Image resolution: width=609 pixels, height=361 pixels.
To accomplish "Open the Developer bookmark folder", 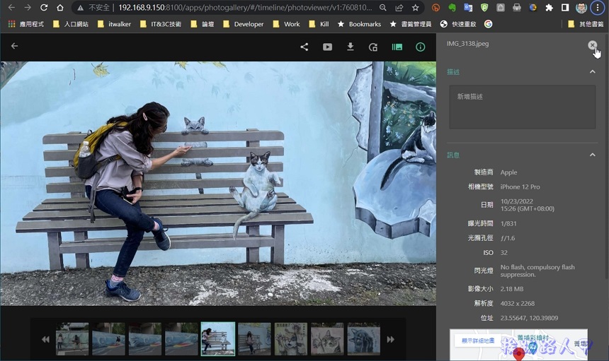I will click(243, 24).
